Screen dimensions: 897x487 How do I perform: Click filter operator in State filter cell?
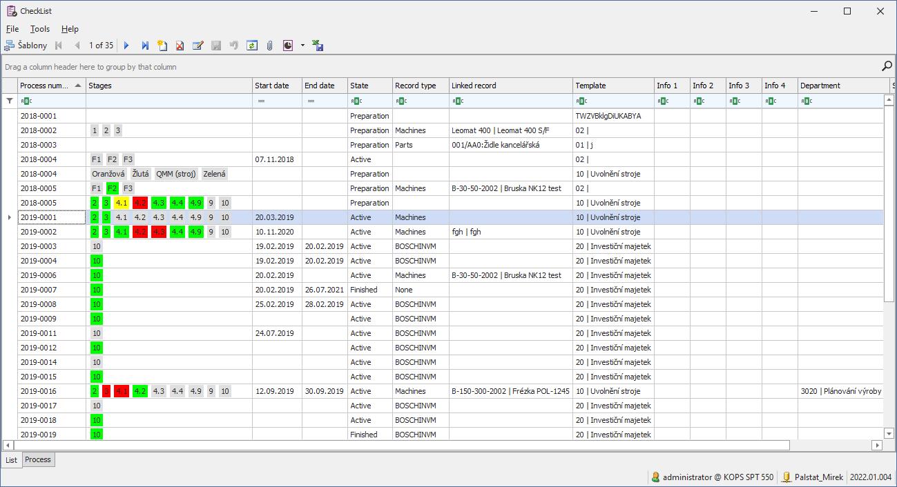(356, 101)
